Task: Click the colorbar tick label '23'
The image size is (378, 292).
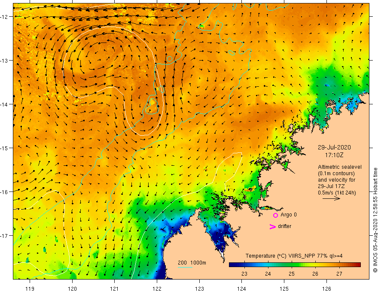Action: (x=244, y=274)
